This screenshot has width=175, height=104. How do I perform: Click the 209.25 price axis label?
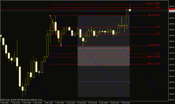click(x=172, y=18)
